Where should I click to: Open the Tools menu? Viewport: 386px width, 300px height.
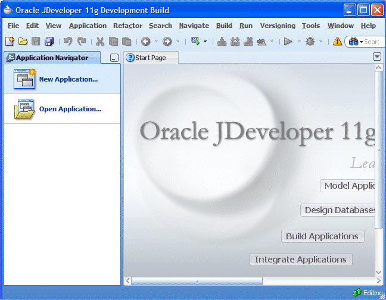click(311, 26)
